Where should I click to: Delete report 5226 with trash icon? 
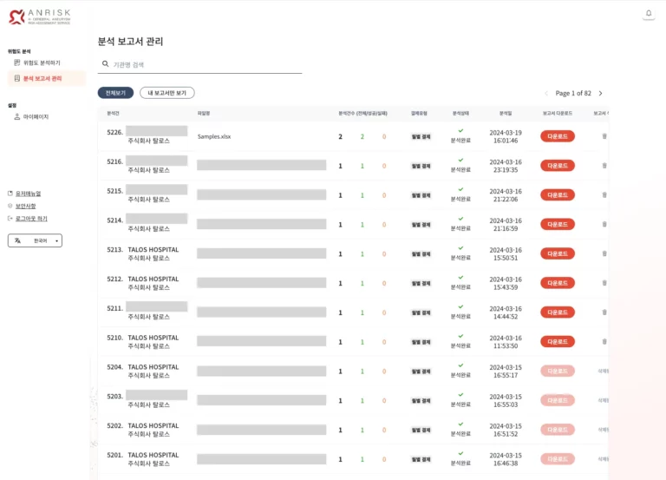(x=604, y=136)
